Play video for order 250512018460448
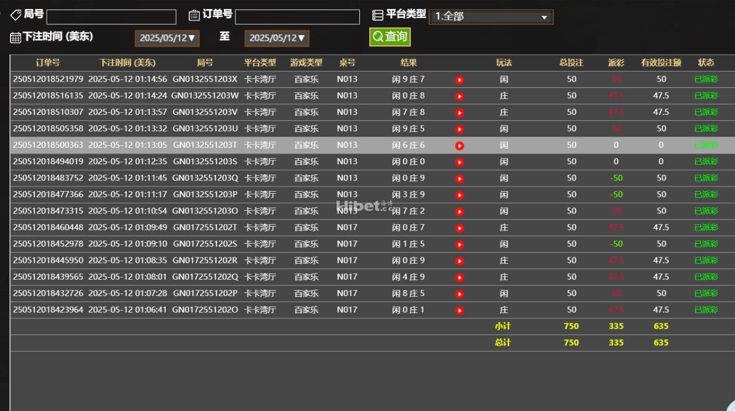The image size is (735, 411). point(459,228)
